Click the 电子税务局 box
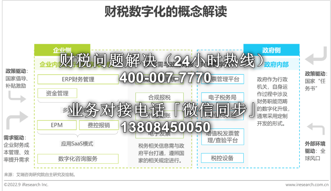 [222, 97]
